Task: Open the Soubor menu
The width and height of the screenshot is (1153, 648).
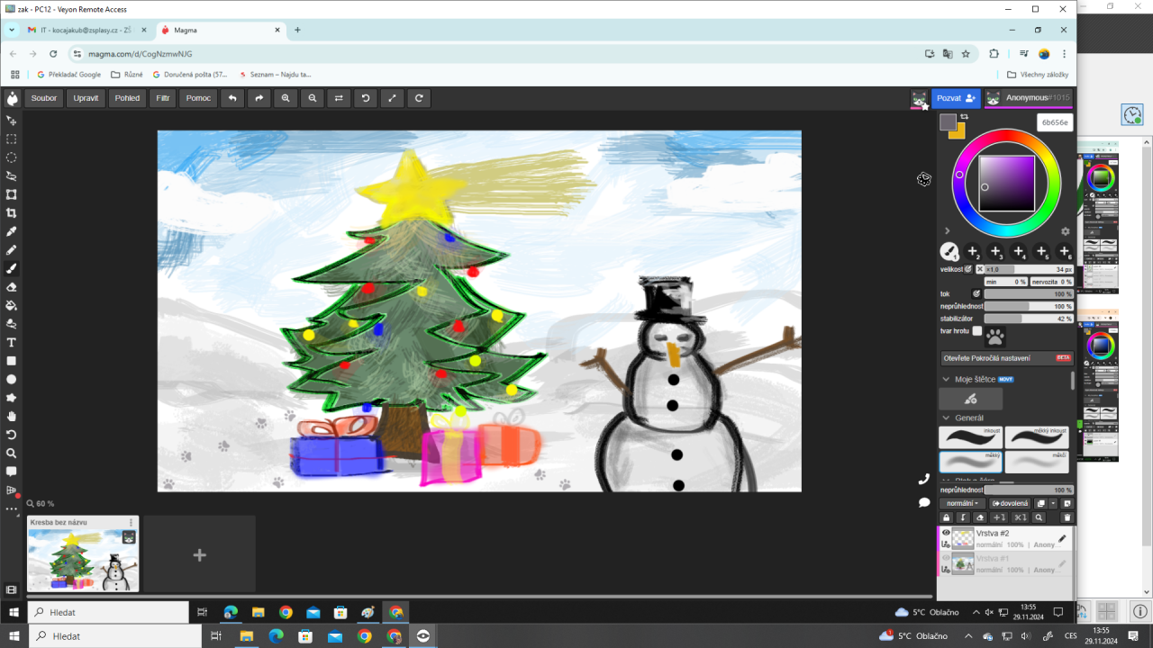Action: tap(43, 98)
